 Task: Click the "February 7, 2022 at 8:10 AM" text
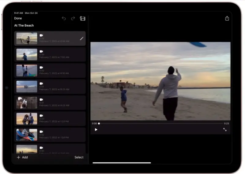pyautogui.click(x=54, y=73)
